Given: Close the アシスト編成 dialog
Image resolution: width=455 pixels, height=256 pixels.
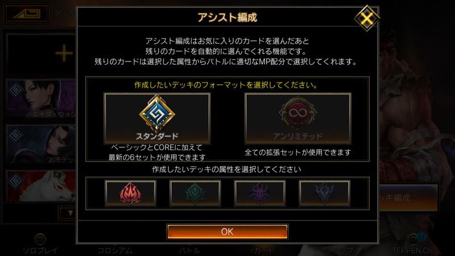Looking at the screenshot, I should point(367,18).
